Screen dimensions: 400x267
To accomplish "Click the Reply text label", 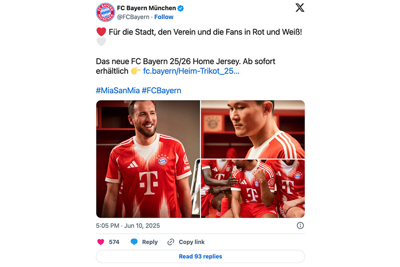I will (150, 242).
